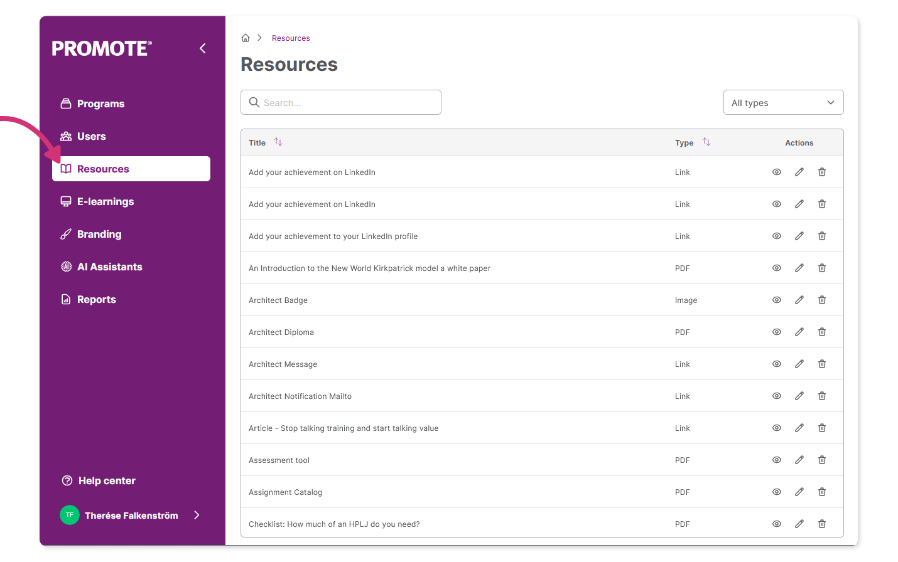This screenshot has width=898, height=562.
Task: View the Kirkpatrick model white paper
Action: 777,268
